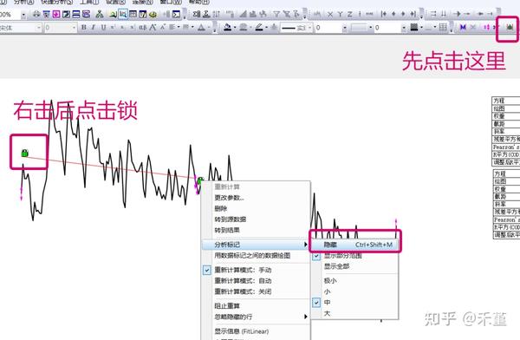The image size is (520, 340).
Task: Select marker size 中
Action: tap(327, 303)
